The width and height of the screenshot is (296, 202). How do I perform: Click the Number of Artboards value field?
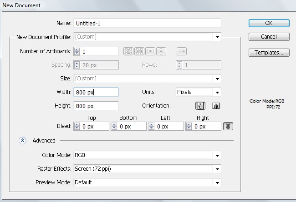click(99, 51)
